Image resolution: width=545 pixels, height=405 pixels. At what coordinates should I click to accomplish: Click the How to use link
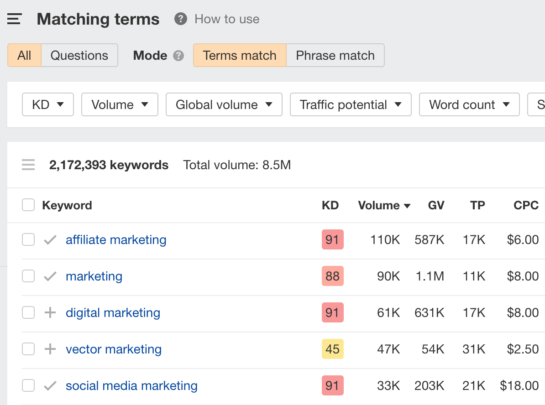pyautogui.click(x=226, y=19)
